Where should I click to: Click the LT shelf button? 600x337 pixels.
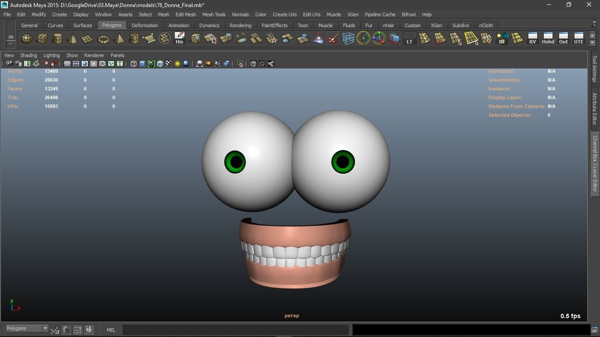pos(409,38)
